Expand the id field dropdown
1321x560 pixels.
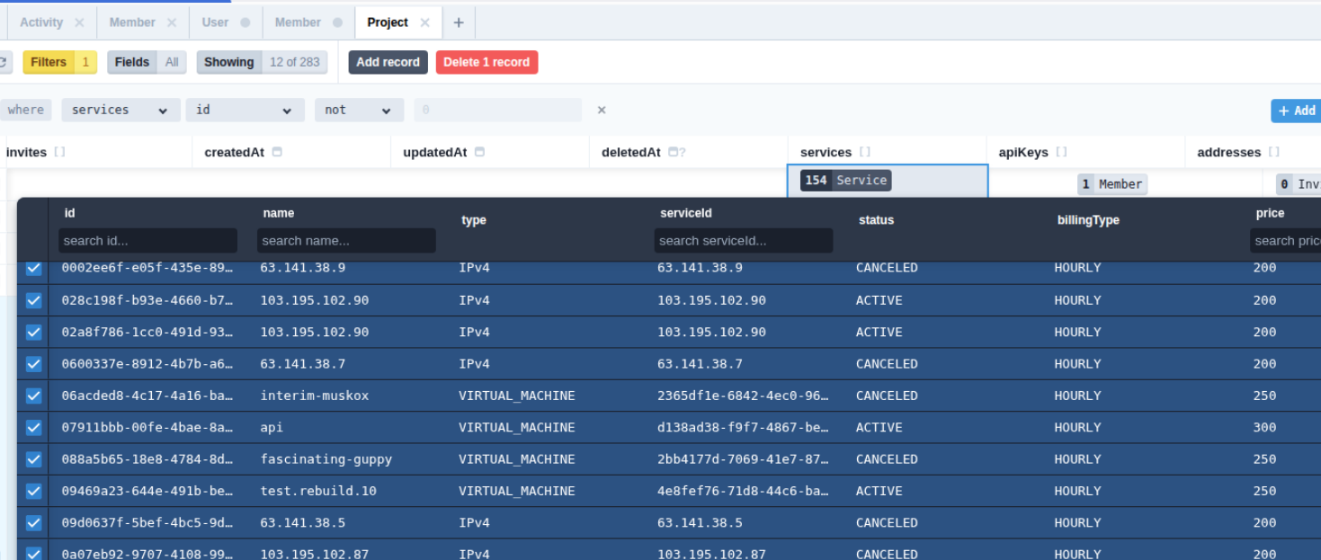pyautogui.click(x=245, y=110)
